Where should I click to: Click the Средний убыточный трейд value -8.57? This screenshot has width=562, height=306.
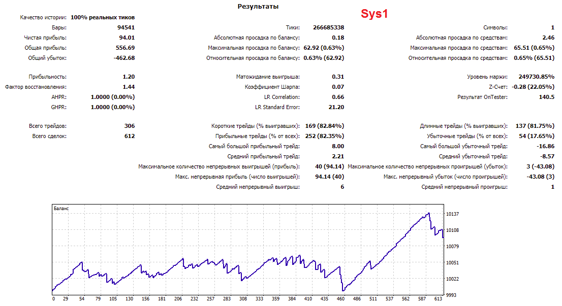click(x=547, y=156)
